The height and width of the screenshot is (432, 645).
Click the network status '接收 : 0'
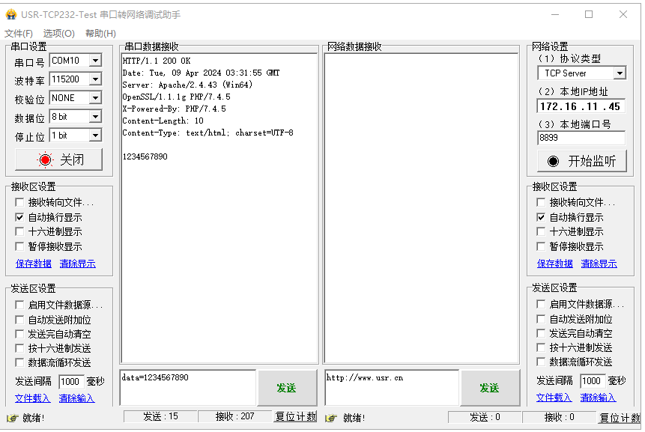pos(560,418)
